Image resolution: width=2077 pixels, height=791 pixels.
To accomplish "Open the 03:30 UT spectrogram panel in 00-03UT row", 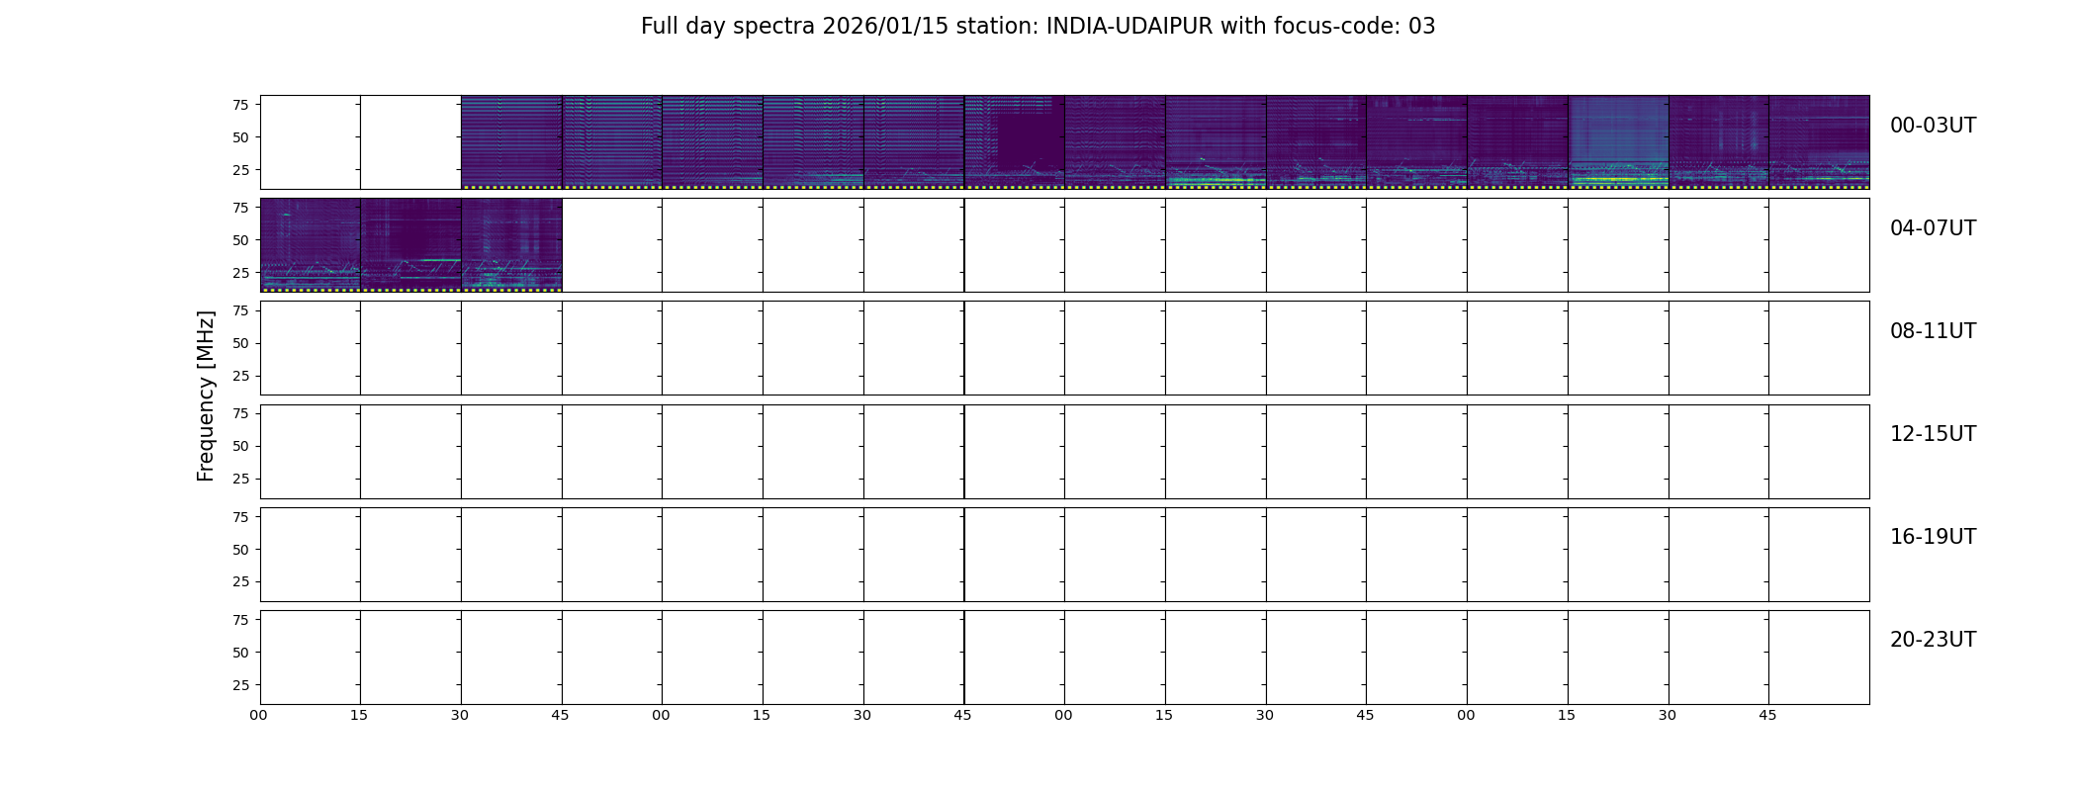I will [x=1719, y=142].
